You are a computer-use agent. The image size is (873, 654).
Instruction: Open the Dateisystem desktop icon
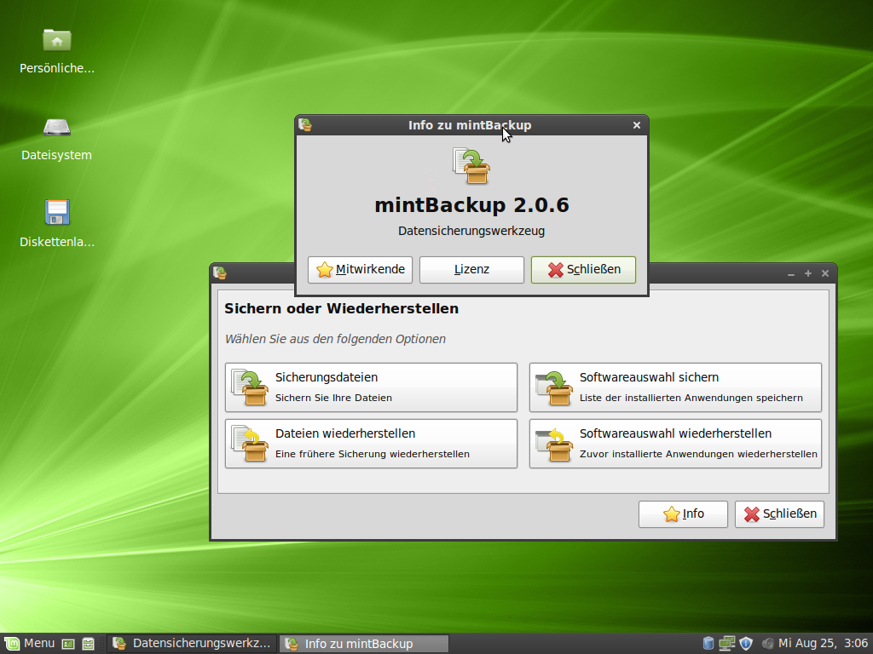(56, 129)
